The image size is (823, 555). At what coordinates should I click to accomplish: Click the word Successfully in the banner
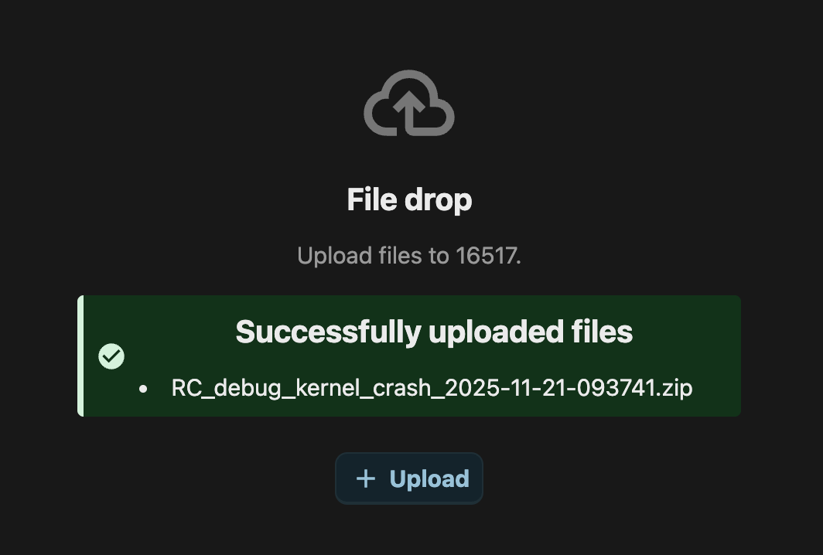pos(329,332)
